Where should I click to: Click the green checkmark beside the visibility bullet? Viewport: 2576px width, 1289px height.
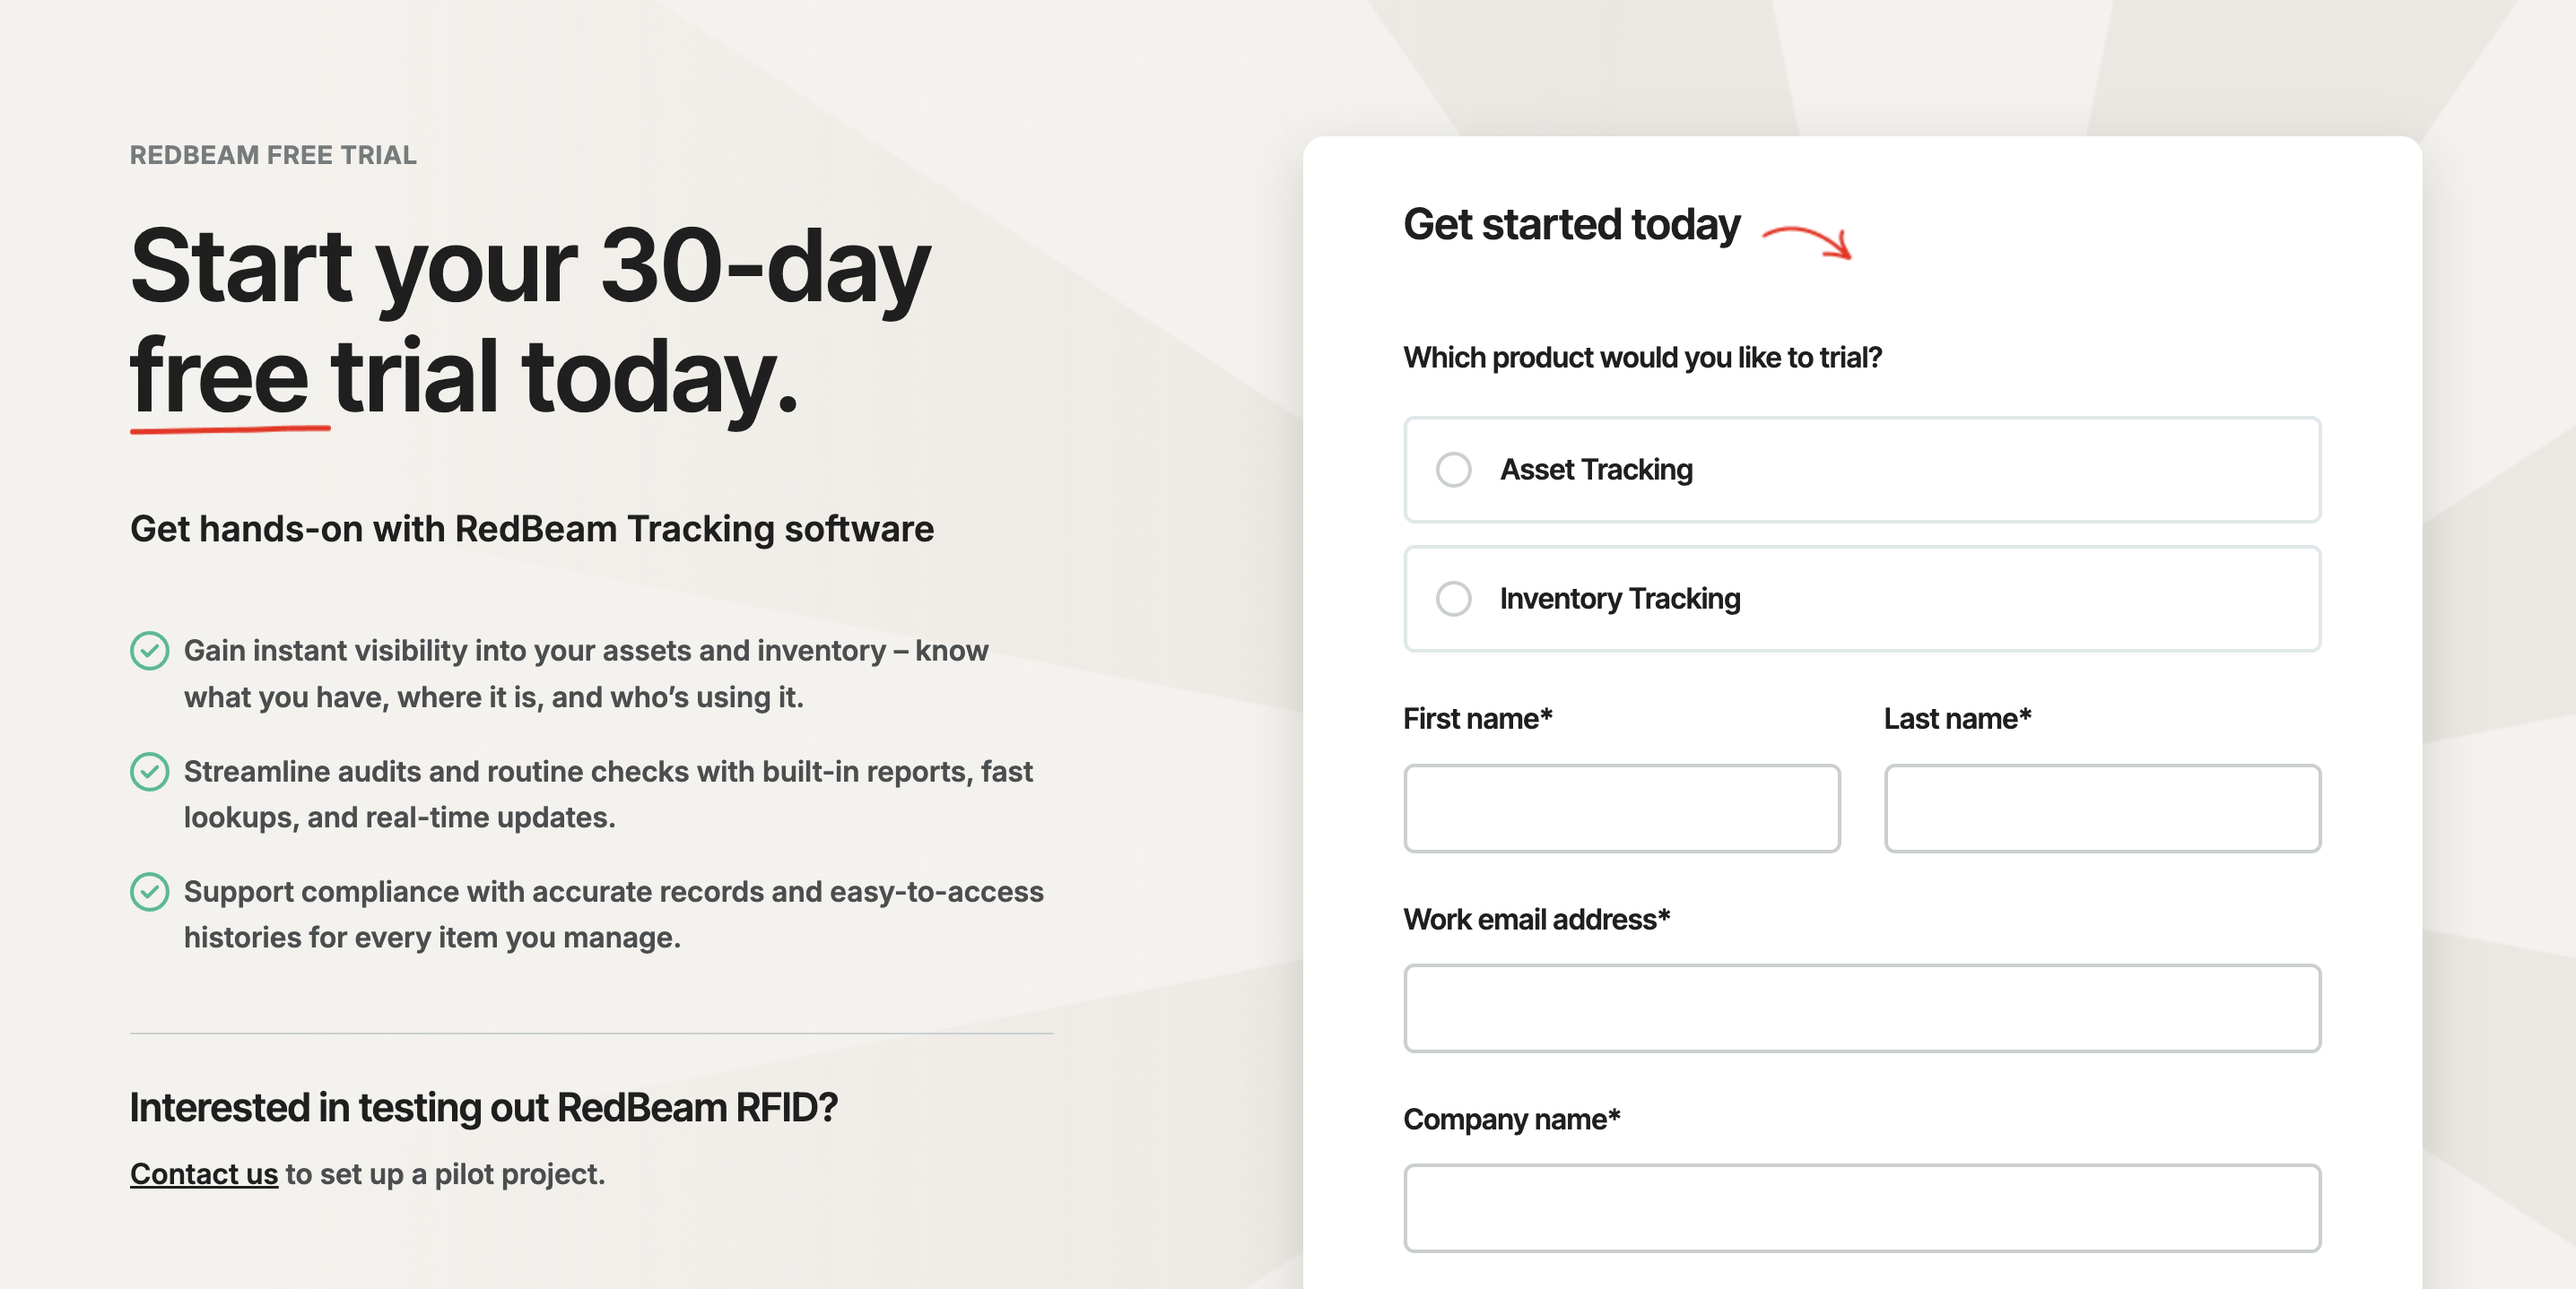(148, 651)
